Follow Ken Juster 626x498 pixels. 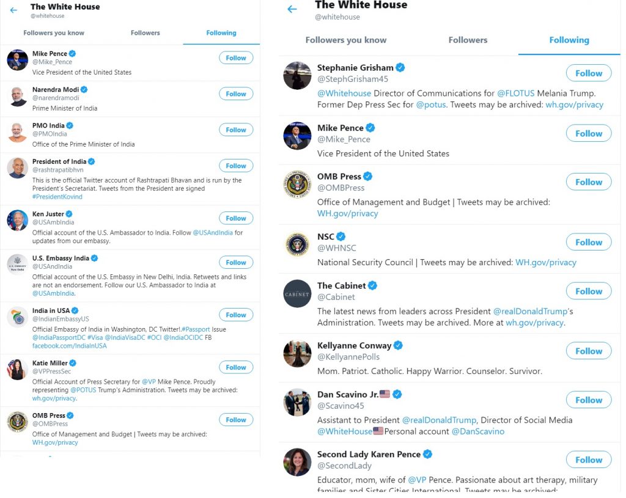point(236,218)
